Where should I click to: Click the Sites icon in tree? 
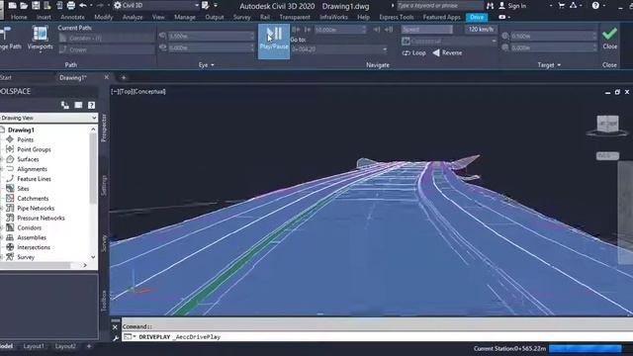coord(10,189)
